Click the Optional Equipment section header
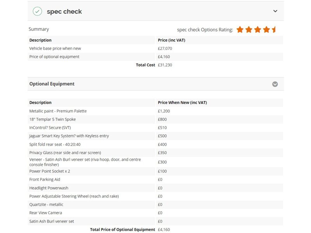Viewport: 311px width, 233px height. coord(52,84)
